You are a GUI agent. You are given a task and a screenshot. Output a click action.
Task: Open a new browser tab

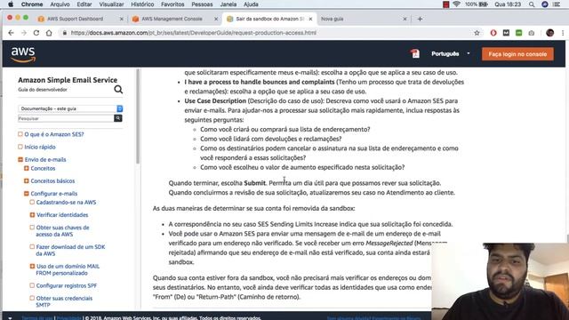pyautogui.click(x=420, y=19)
